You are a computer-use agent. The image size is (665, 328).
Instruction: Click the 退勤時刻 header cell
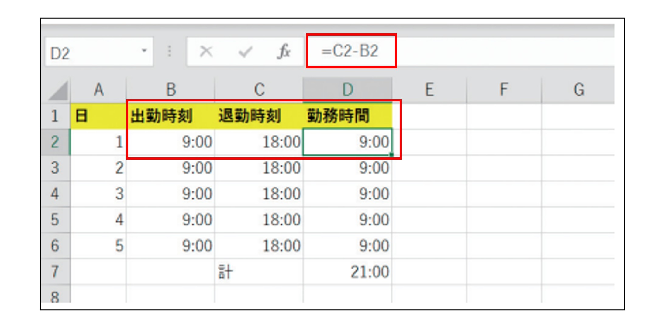point(259,116)
